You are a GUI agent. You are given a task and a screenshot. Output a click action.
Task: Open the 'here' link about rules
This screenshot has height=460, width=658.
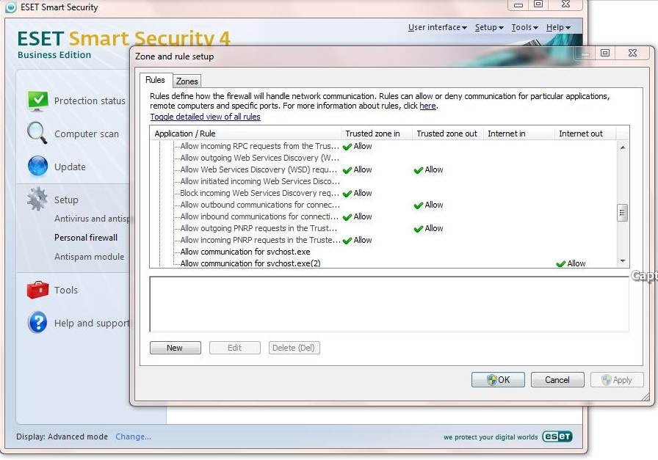[427, 106]
